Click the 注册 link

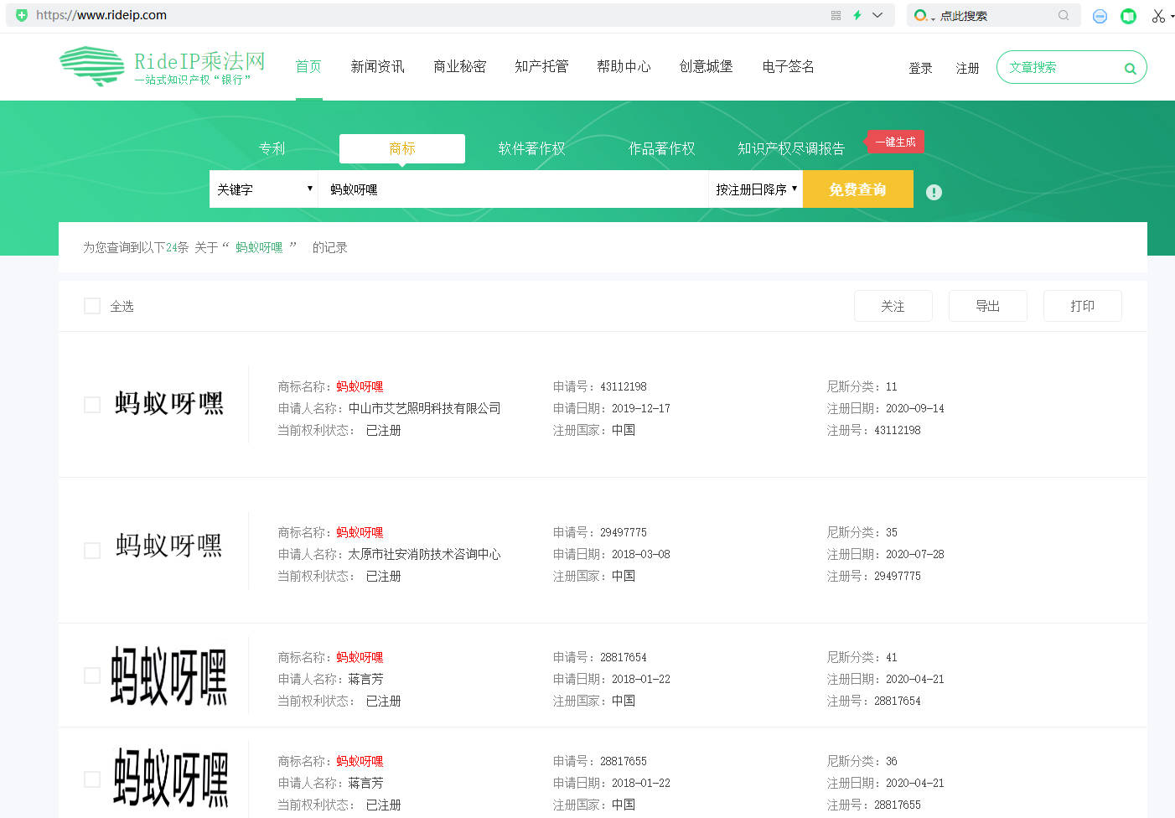tap(967, 68)
